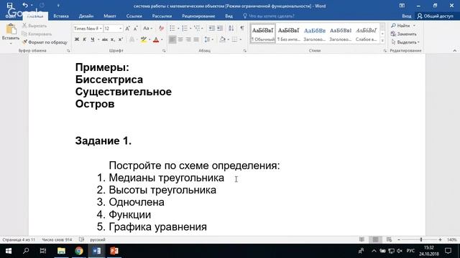
Task: Adjust the zoom slider handle
Action: 421,239
